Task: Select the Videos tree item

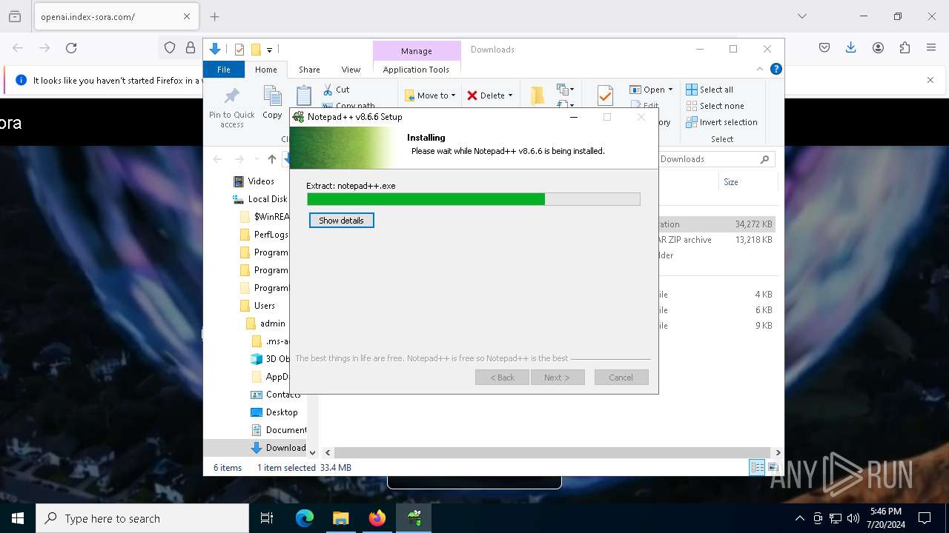Action: tap(254, 181)
